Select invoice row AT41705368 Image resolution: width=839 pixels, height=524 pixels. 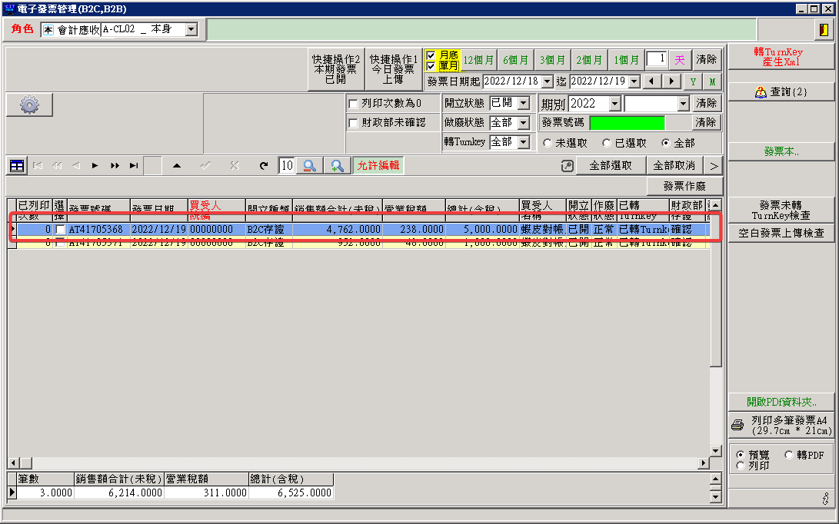(95, 230)
